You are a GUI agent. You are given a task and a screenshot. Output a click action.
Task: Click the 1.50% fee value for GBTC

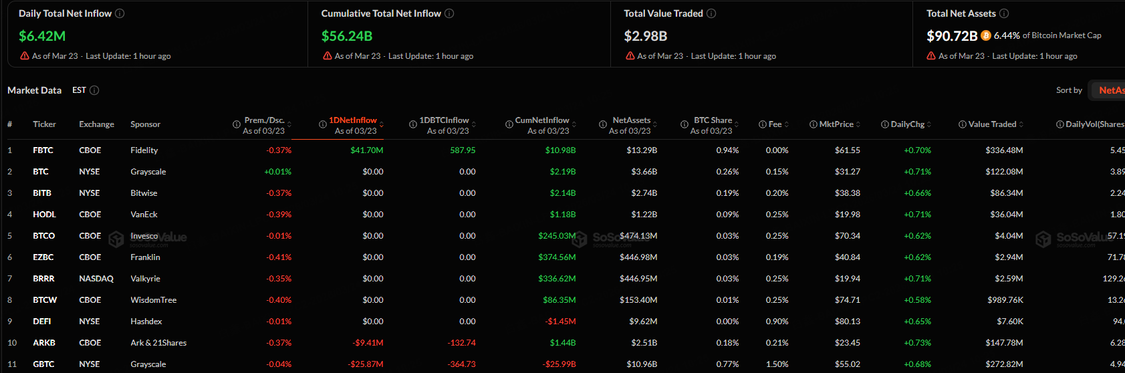[x=777, y=364]
